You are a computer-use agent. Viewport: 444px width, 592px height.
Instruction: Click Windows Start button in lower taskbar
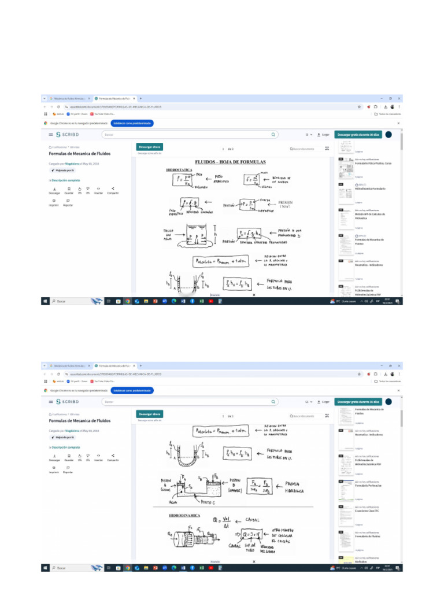[45, 568]
